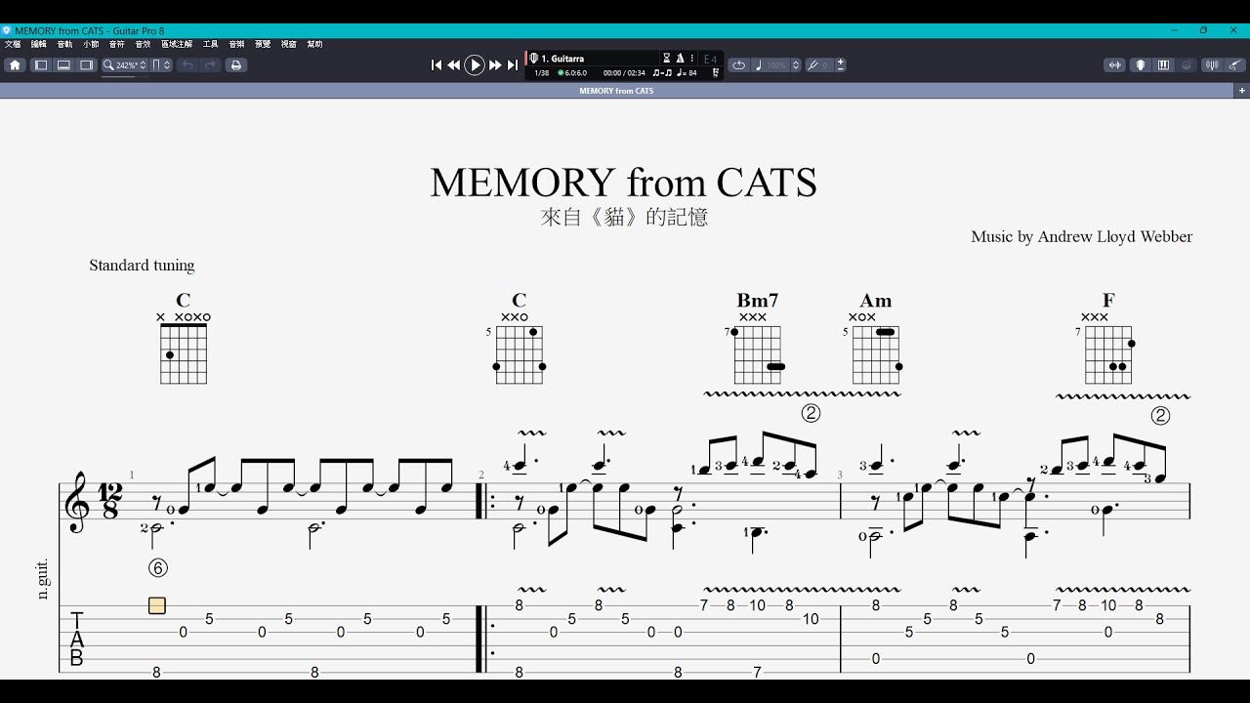Open the guitar sound settings icon
This screenshot has width=1250, height=703.
pyautogui.click(x=1236, y=65)
